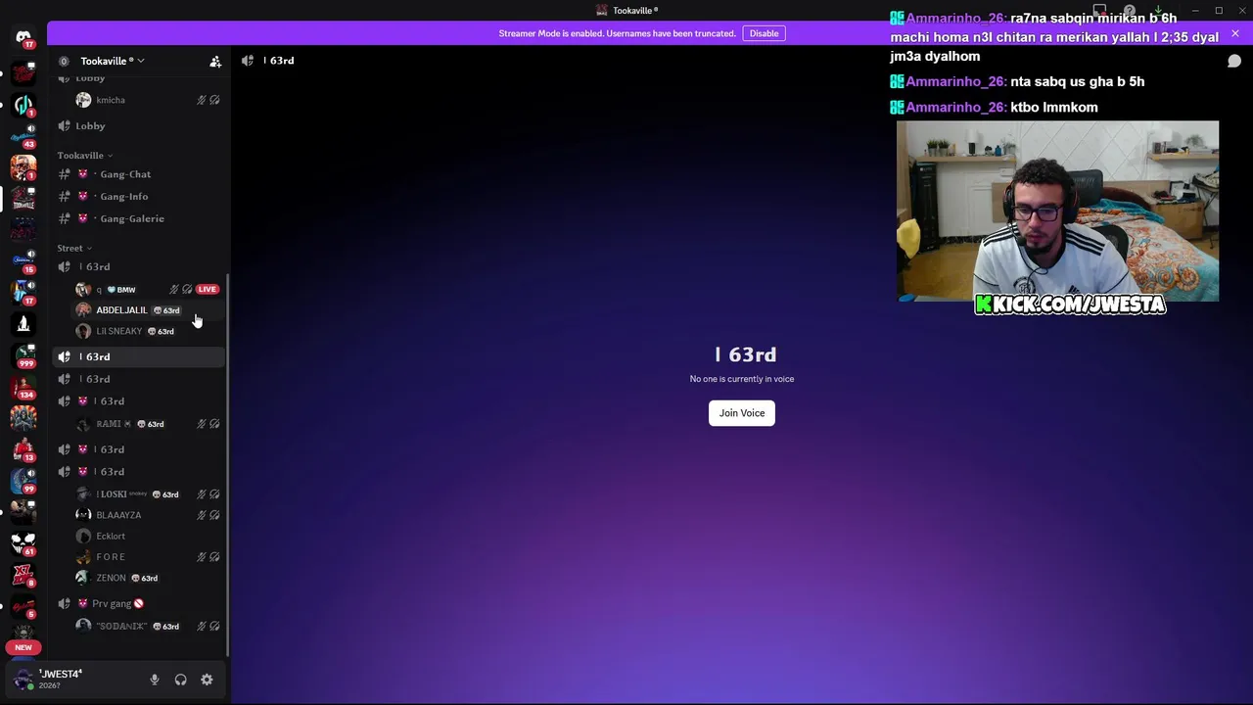Select the Prv gang voice channel
Image resolution: width=1253 pixels, height=705 pixels.
(x=139, y=603)
